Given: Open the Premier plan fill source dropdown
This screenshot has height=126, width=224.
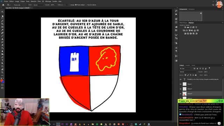Looking at the screenshot, I should 17,5.
